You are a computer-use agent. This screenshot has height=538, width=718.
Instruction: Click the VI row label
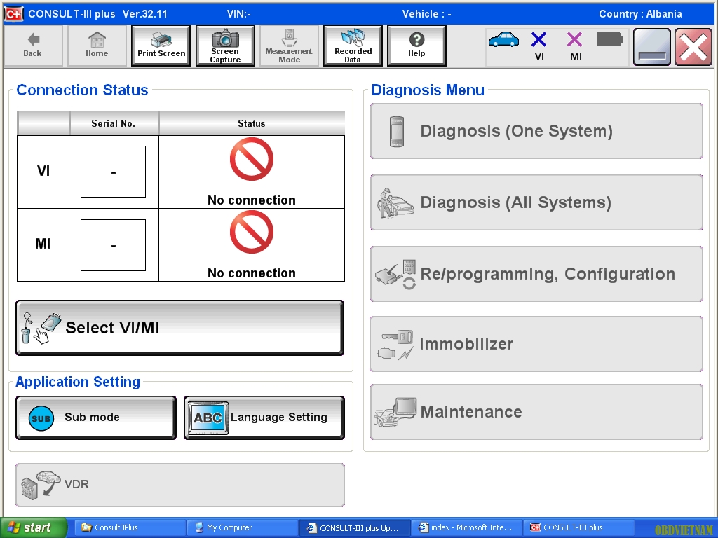(43, 171)
